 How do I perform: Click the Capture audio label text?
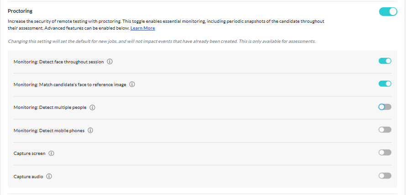[x=28, y=176]
